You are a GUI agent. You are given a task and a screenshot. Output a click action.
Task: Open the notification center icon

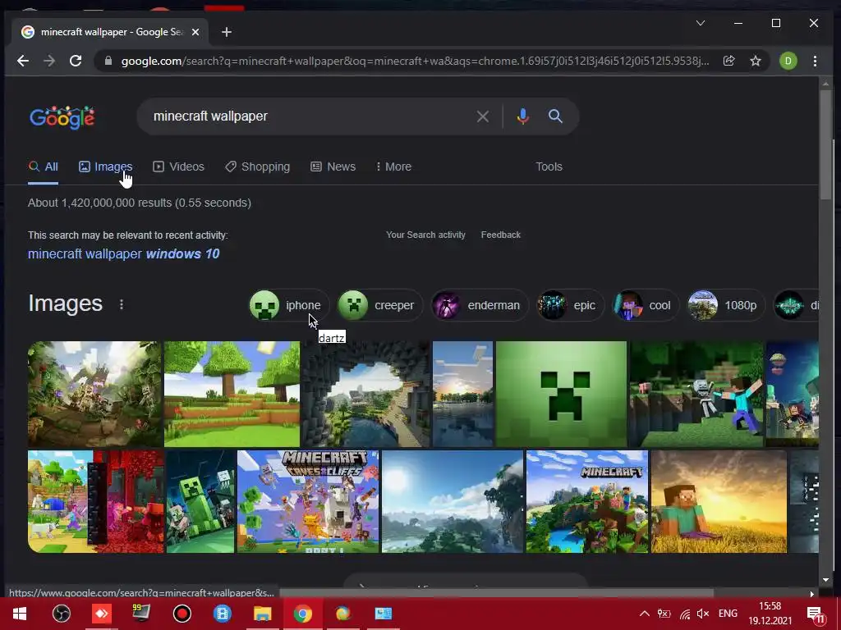(x=815, y=614)
